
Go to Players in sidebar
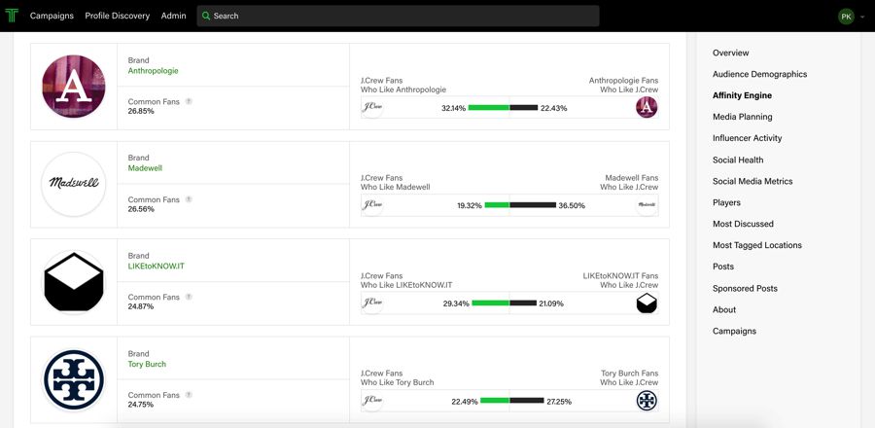click(726, 202)
